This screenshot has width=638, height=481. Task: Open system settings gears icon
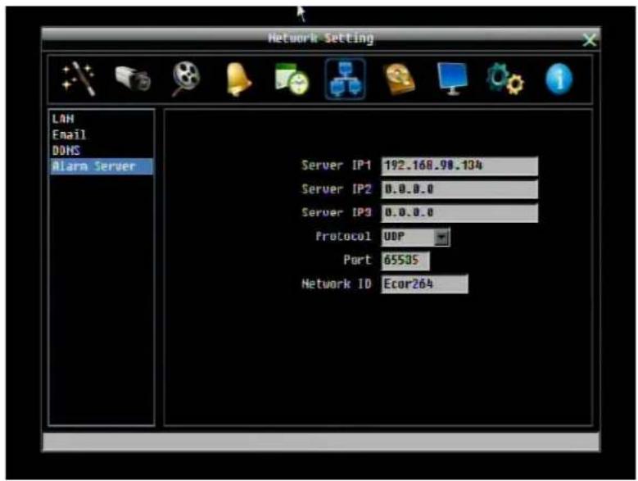click(x=505, y=79)
